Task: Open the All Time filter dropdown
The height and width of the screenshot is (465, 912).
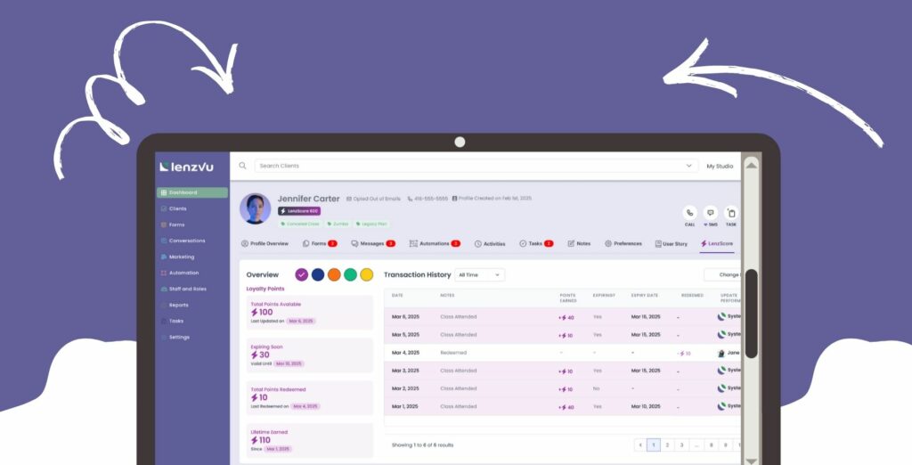Action: [479, 275]
